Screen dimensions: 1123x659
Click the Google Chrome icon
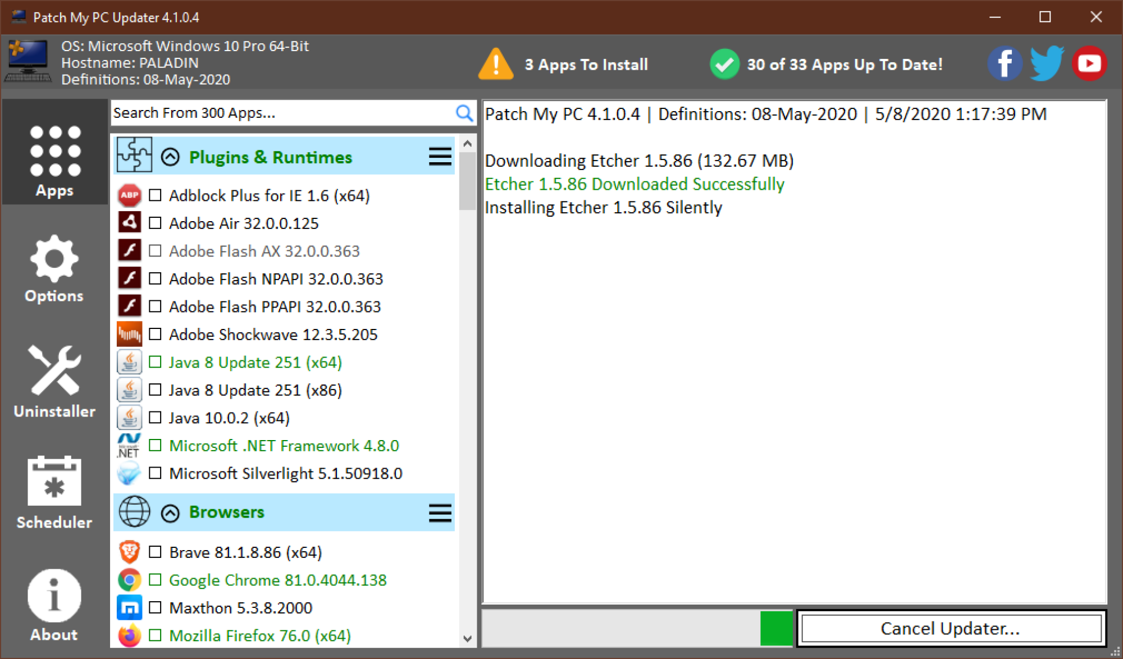click(129, 580)
